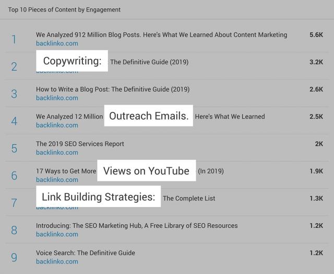Click backlinko.com under the 912 Million Blog Posts title

[57, 43]
